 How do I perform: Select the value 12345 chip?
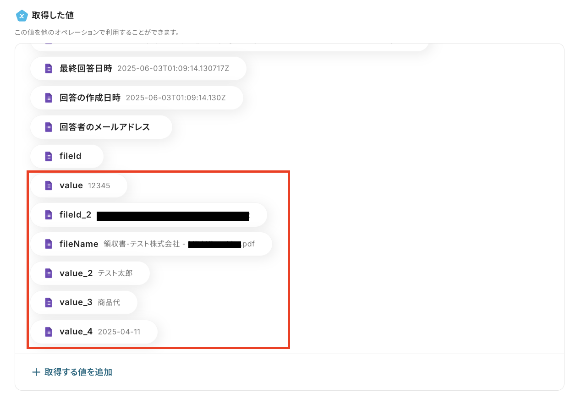pos(79,186)
